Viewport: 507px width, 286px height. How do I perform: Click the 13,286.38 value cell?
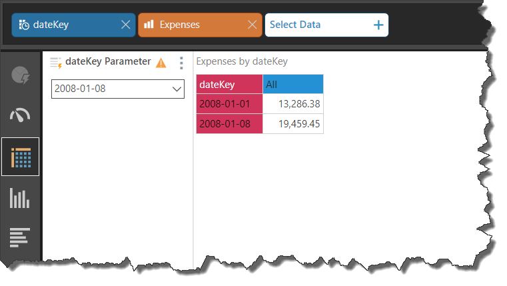tap(293, 104)
